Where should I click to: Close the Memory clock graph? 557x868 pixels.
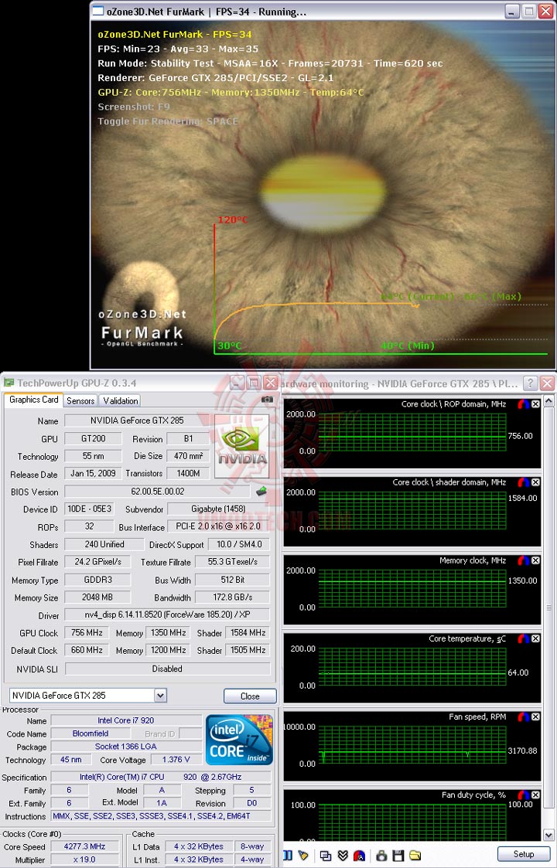pyautogui.click(x=536, y=560)
